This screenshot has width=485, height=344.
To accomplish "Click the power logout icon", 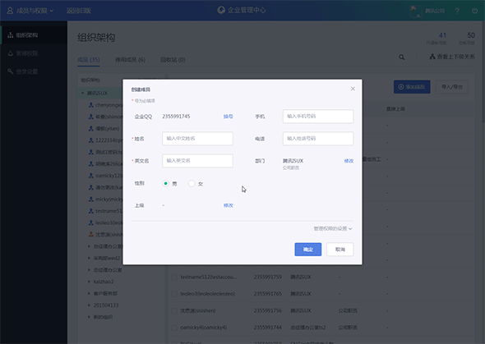I will tap(475, 11).
